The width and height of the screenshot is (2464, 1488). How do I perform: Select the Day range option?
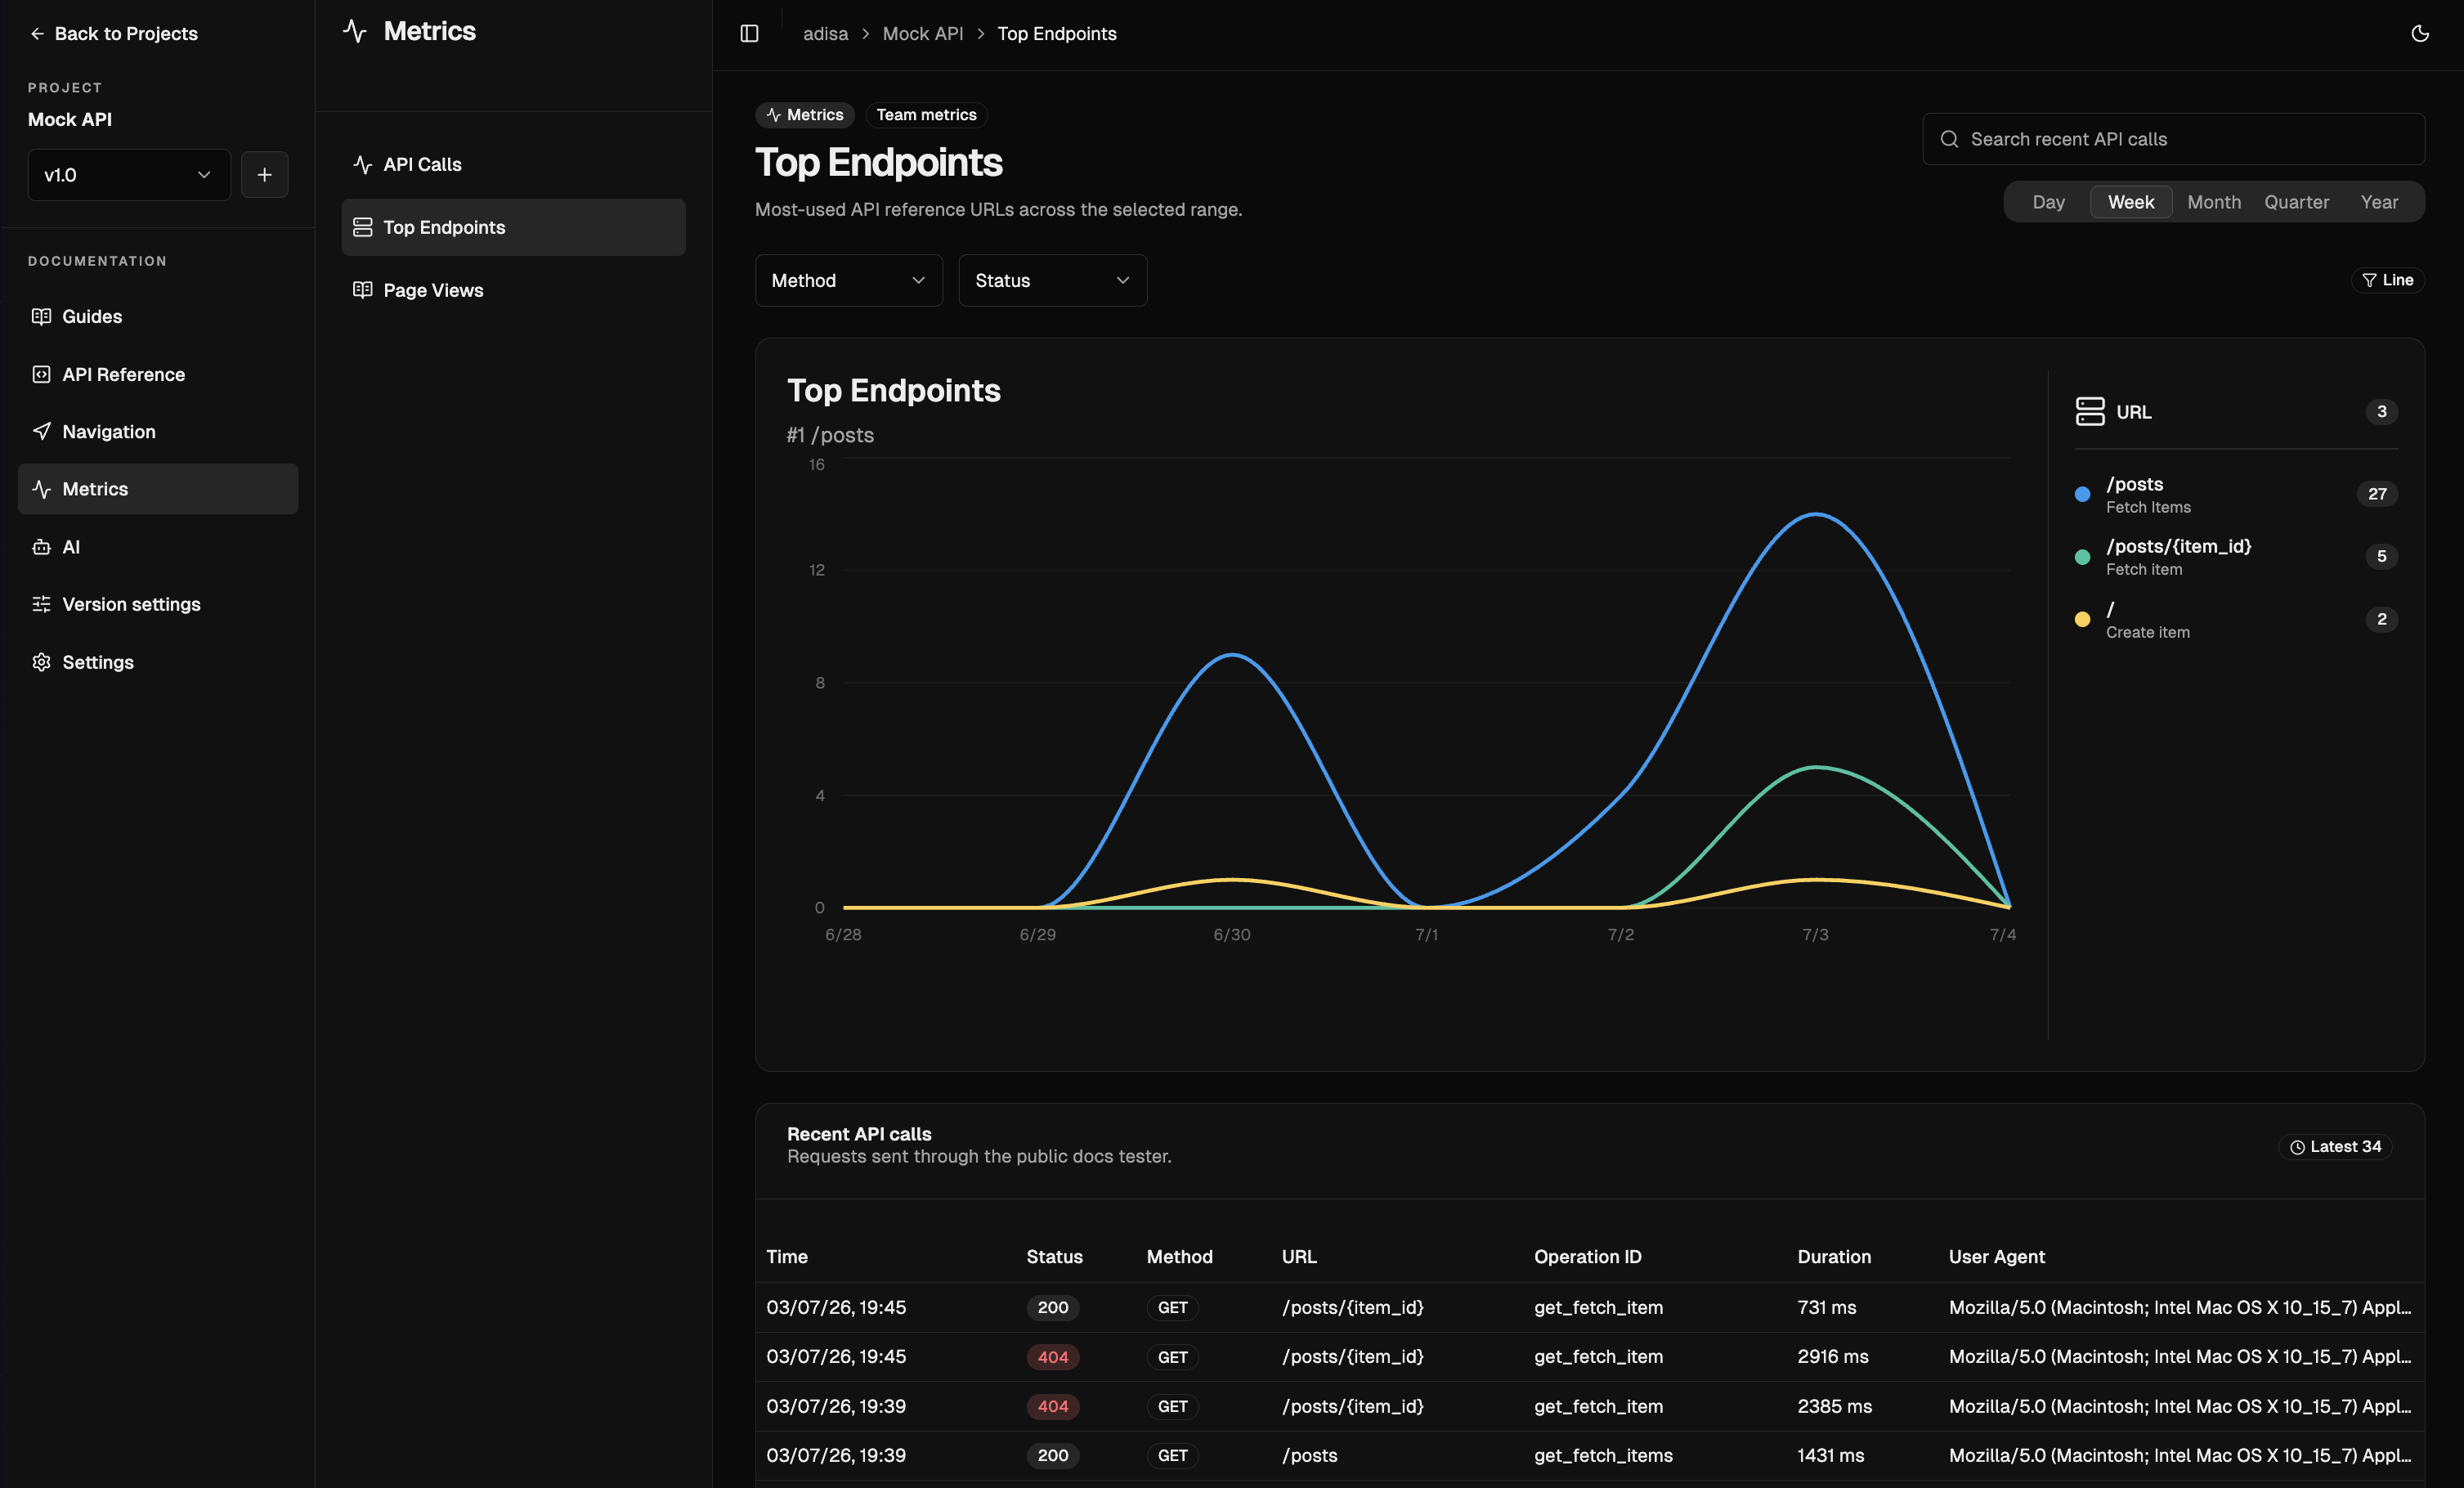2048,202
